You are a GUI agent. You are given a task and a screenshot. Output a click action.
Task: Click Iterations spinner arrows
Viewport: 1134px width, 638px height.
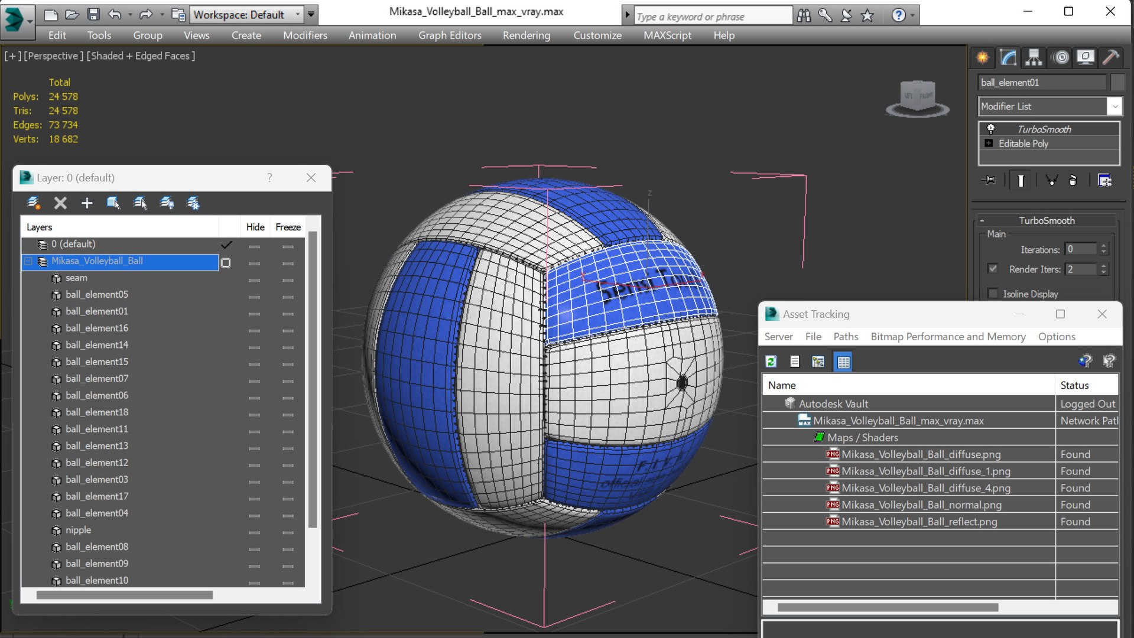(1103, 249)
